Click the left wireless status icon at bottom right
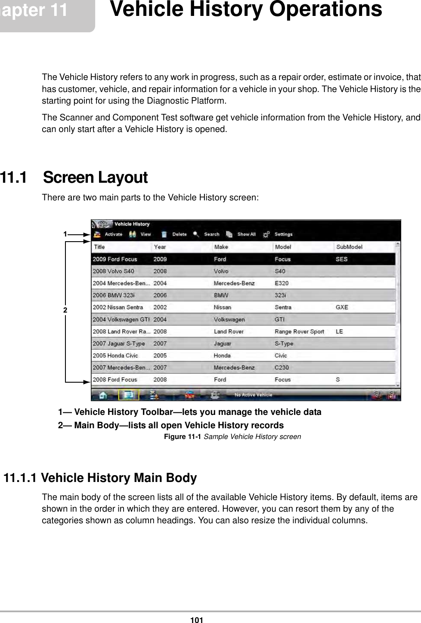421x623 pixels. point(377,395)
